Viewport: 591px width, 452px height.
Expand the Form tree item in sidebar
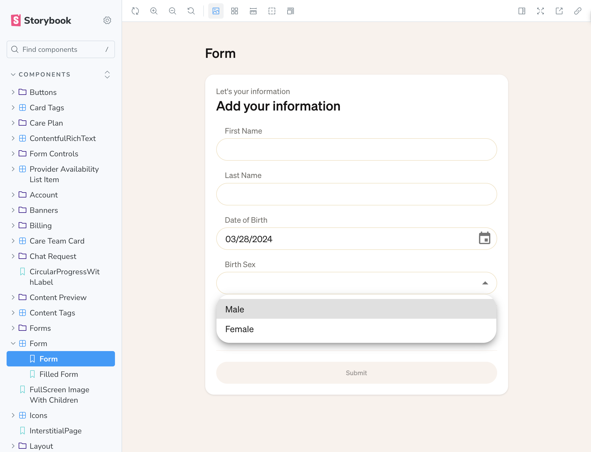coord(13,343)
